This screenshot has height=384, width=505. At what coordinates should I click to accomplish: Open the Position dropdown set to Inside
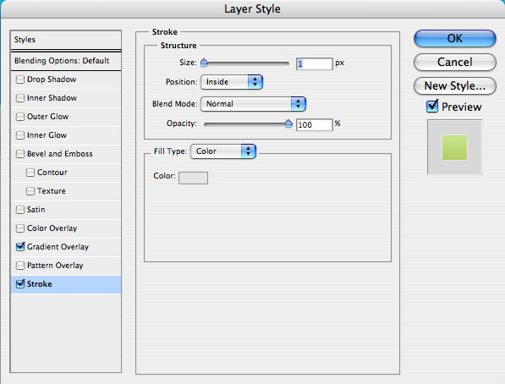232,82
